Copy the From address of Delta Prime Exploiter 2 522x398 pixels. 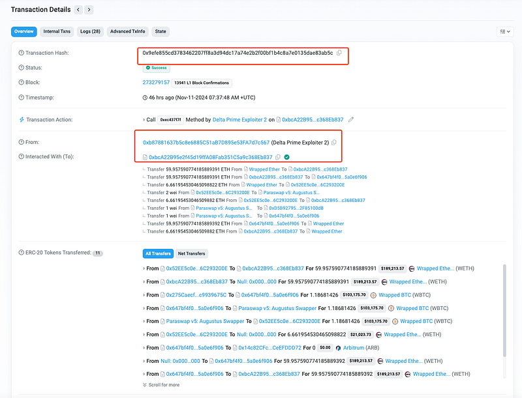(x=333, y=143)
